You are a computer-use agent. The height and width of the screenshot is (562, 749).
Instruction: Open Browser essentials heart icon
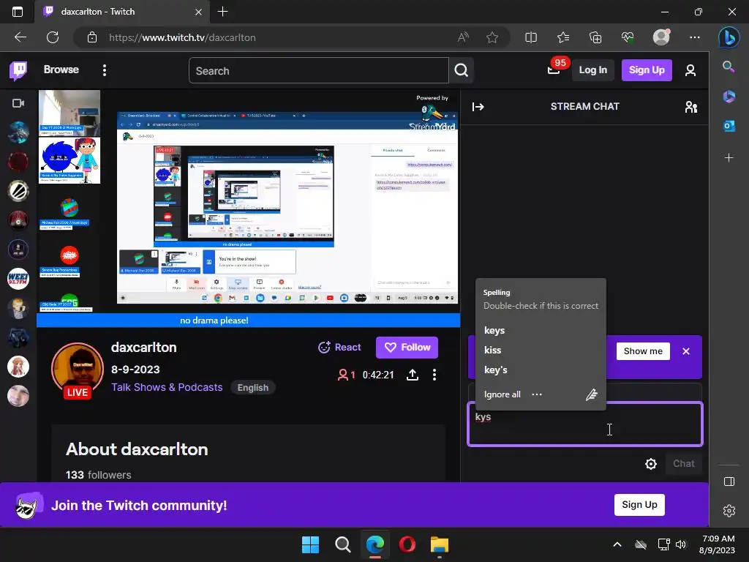click(x=627, y=37)
